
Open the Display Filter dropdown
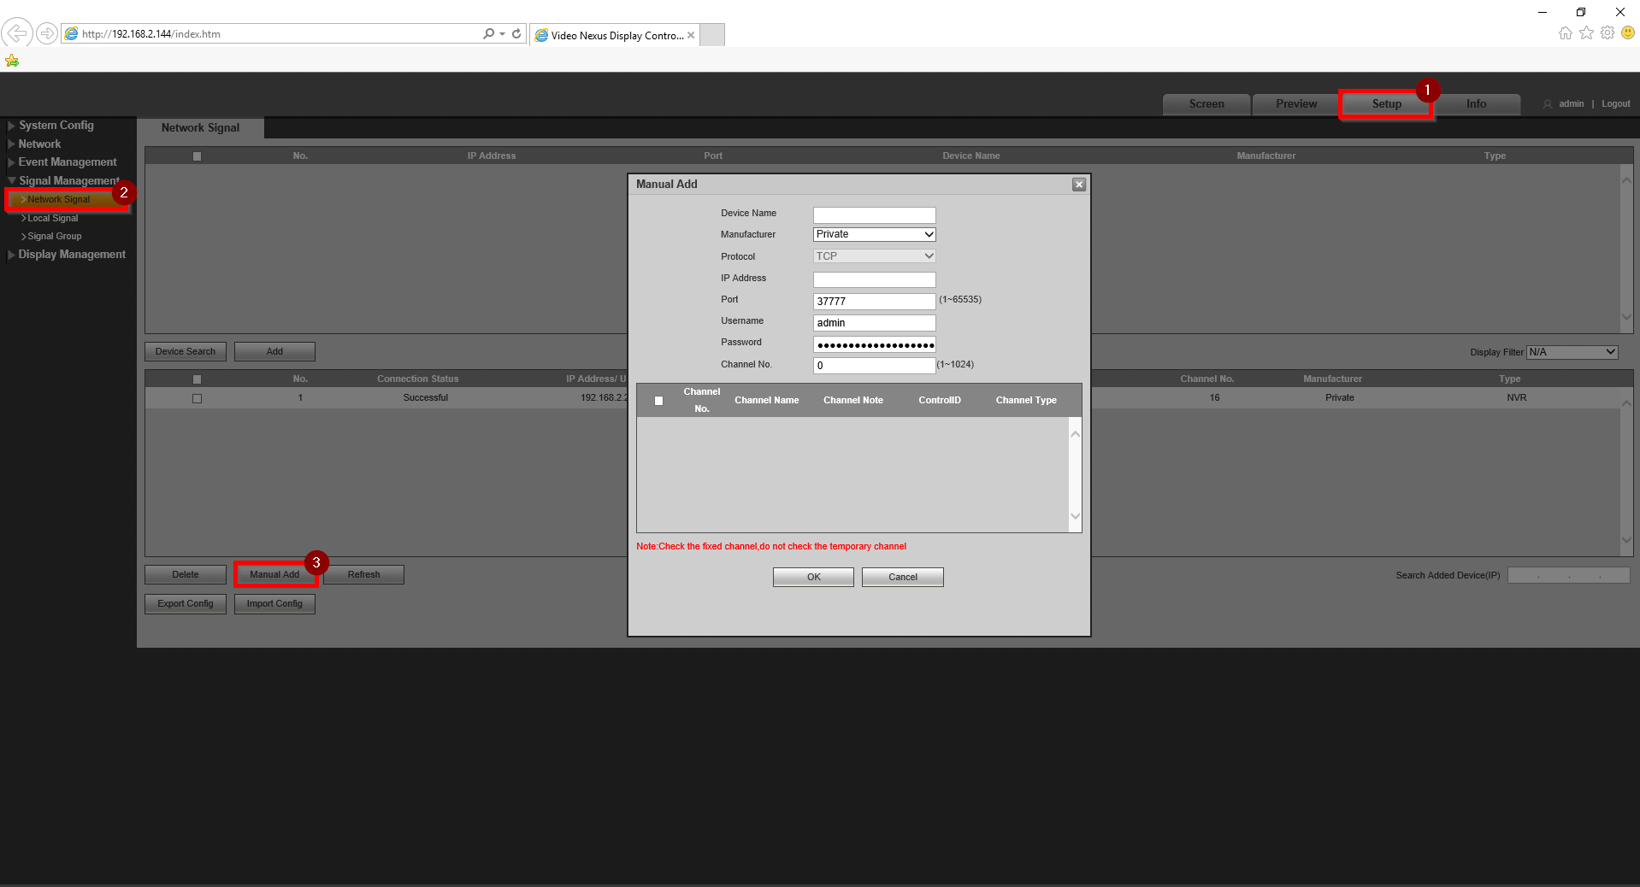pyautogui.click(x=1572, y=352)
